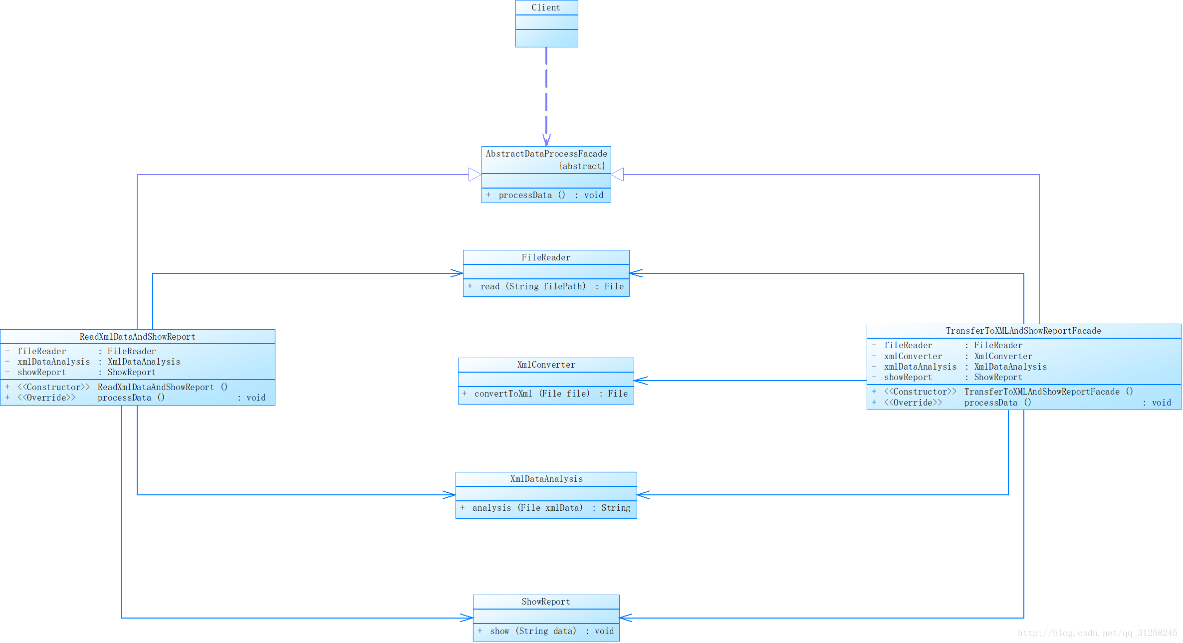Viewport: 1183px width, 643px height.
Task: Click ReadXmlDataAndShowReport class title
Action: pyautogui.click(x=137, y=337)
